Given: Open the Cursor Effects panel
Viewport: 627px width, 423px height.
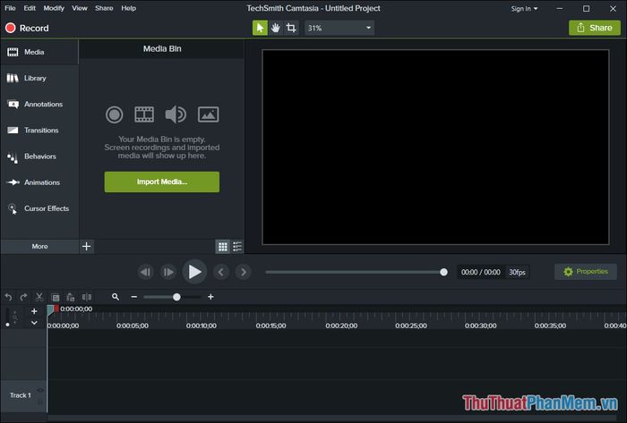Looking at the screenshot, I should 39,208.
